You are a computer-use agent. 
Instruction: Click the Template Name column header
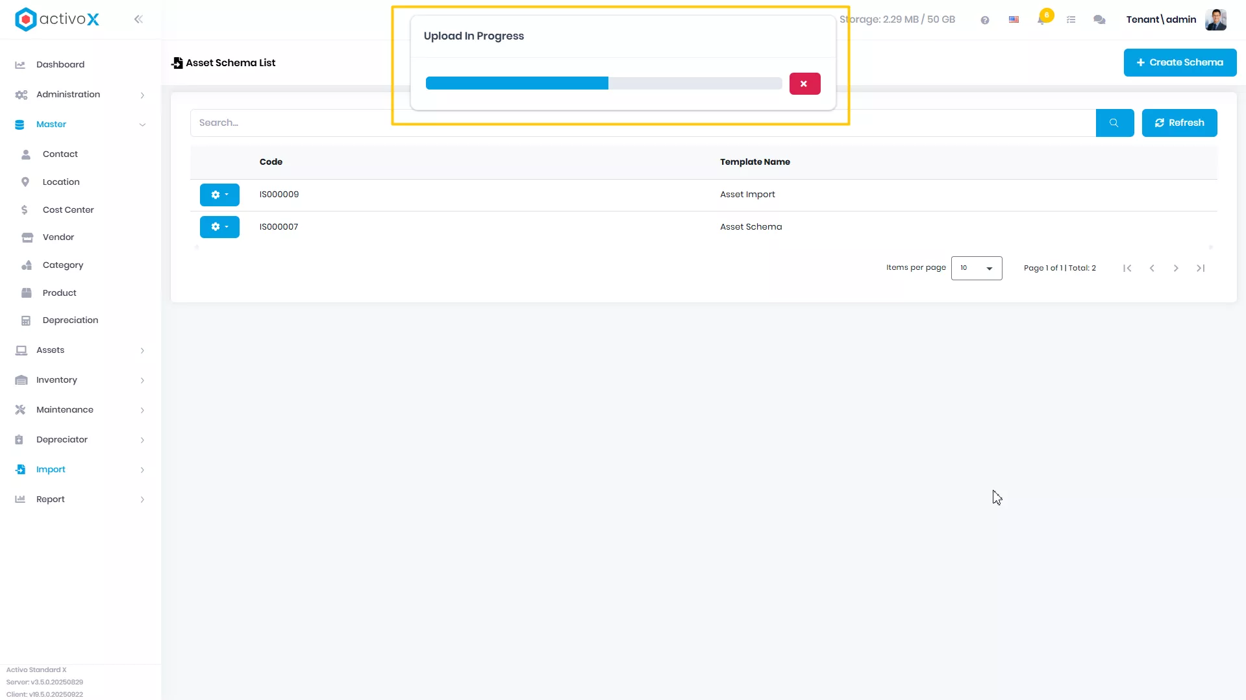click(x=754, y=162)
